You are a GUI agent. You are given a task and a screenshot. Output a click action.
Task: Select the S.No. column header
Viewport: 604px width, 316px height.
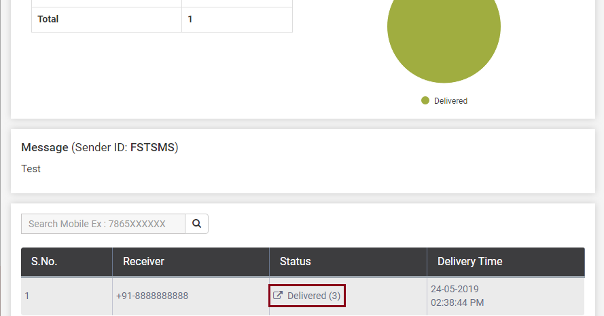pos(67,262)
